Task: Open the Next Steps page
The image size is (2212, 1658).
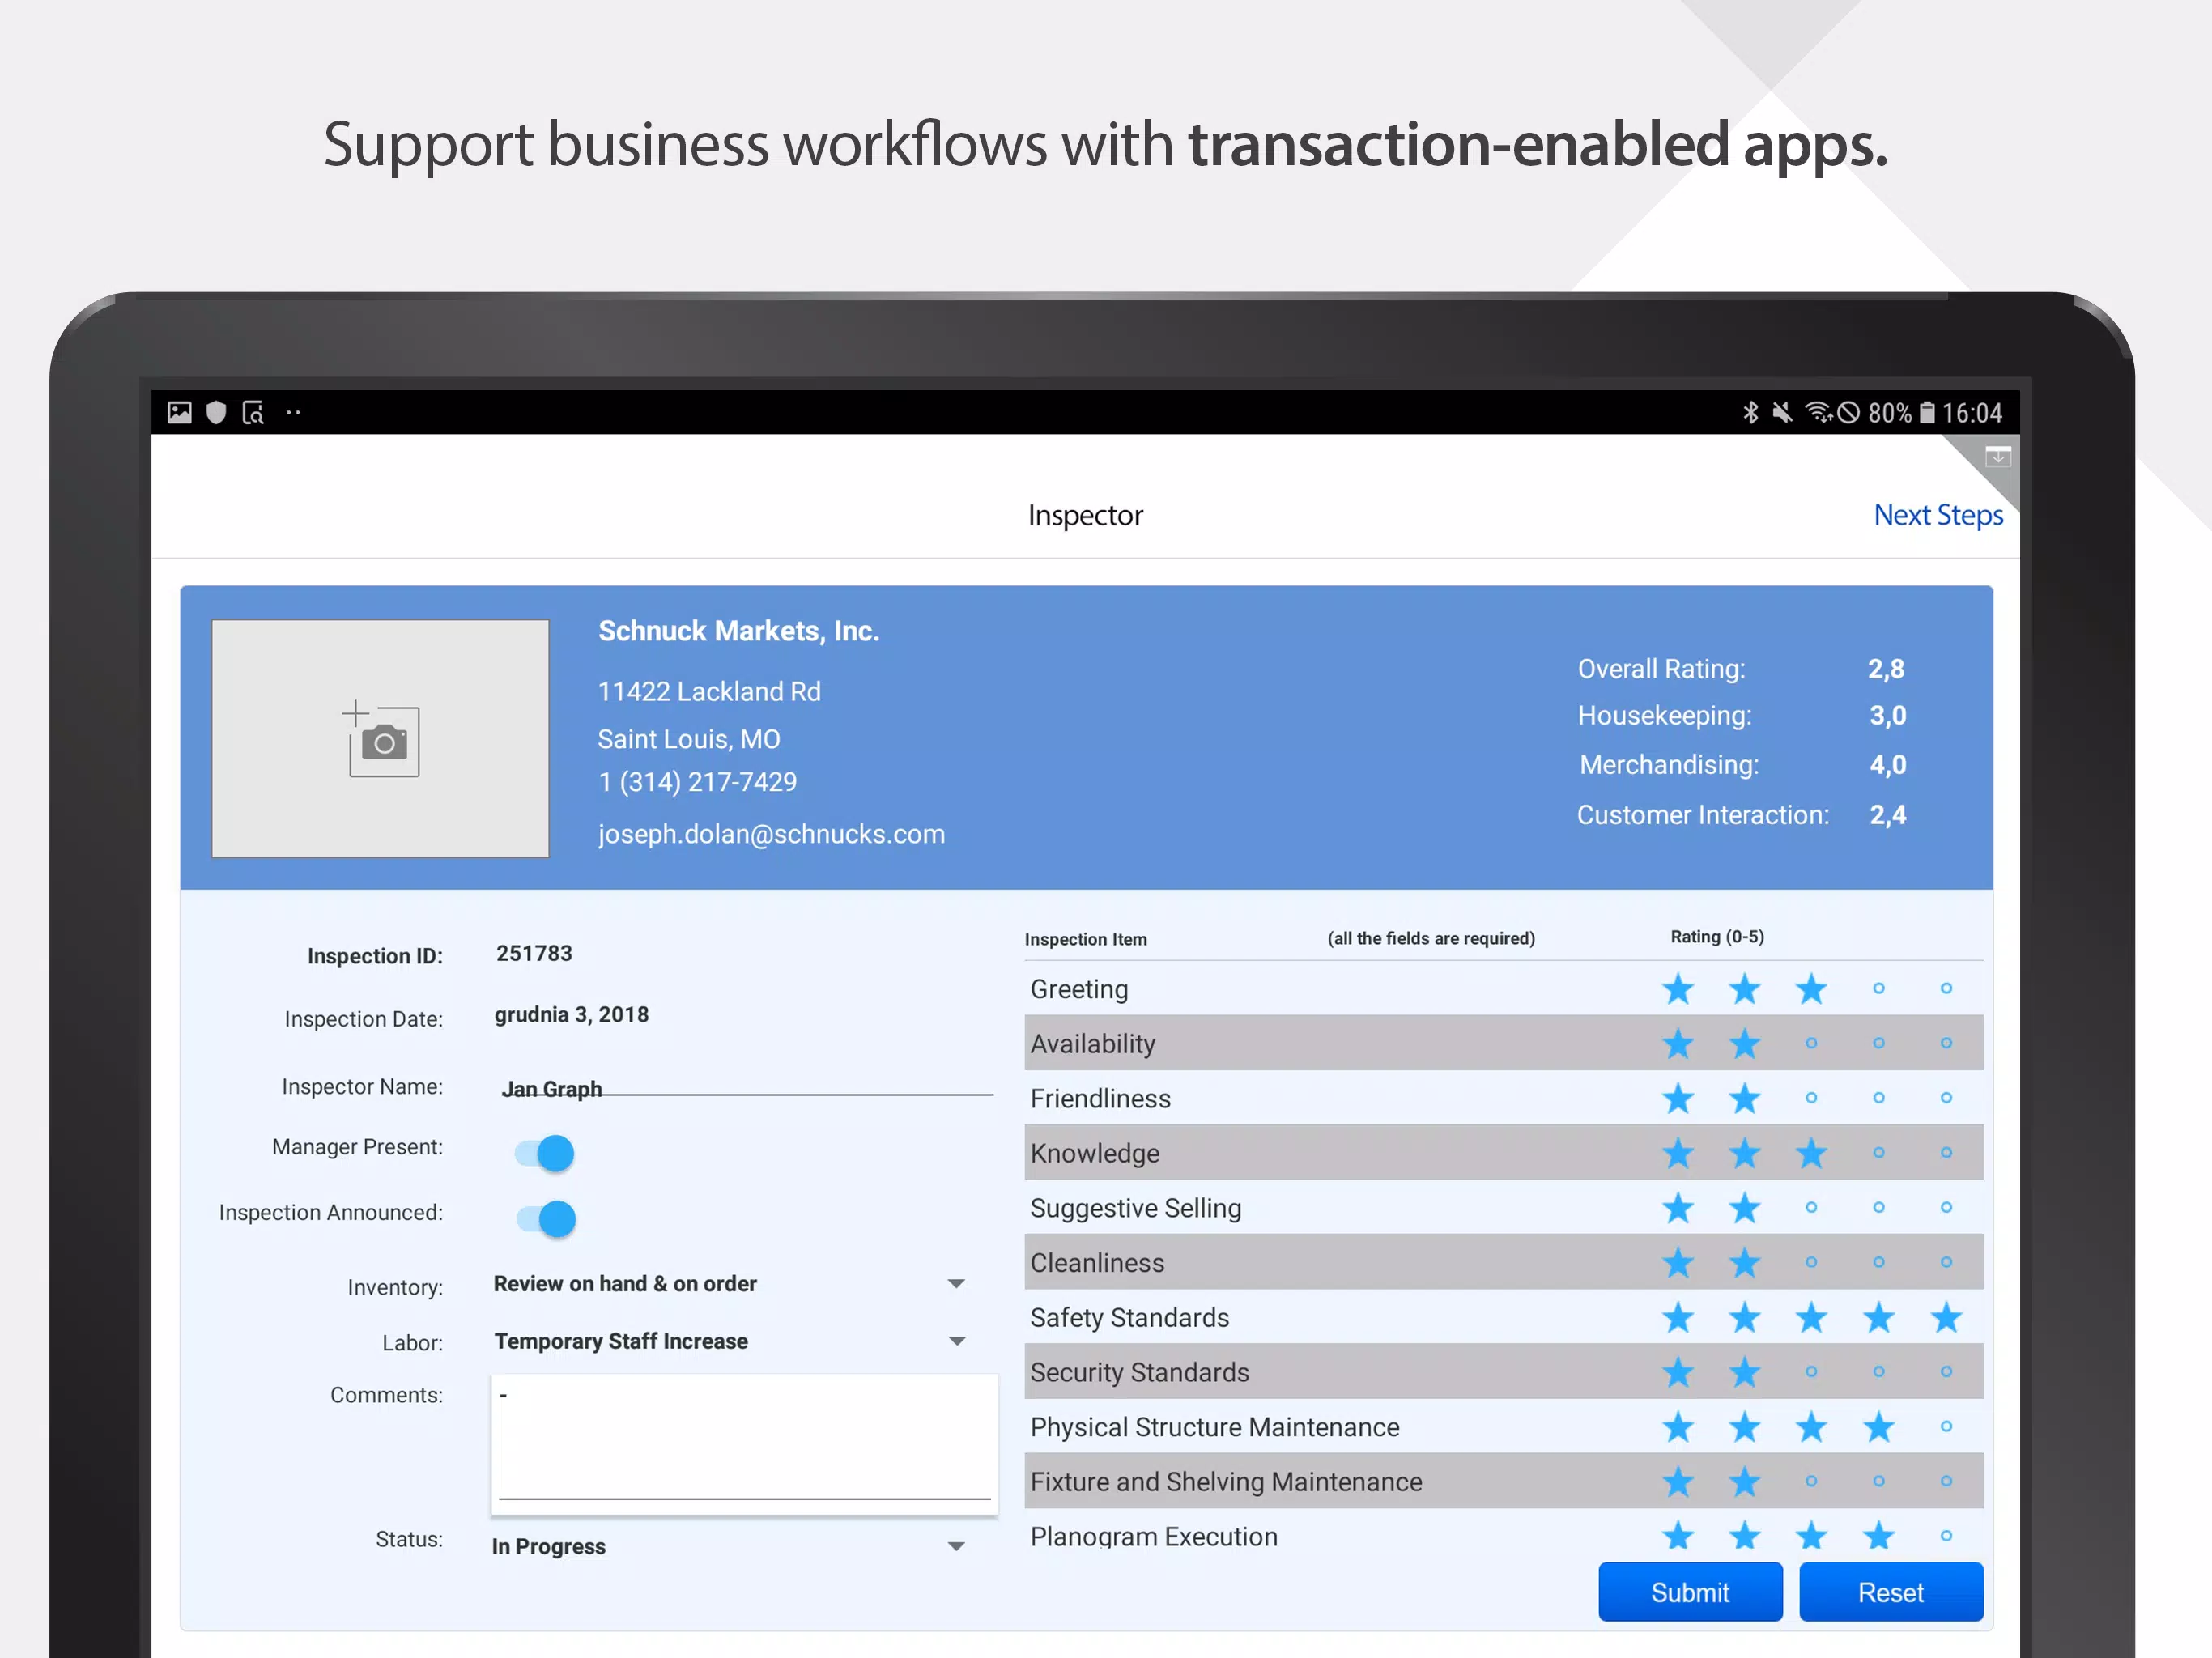Action: [1938, 514]
